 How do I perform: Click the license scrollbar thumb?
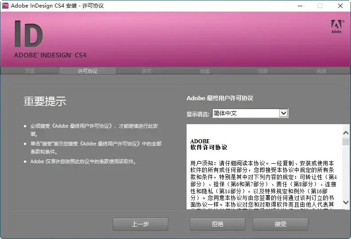tap(346, 141)
